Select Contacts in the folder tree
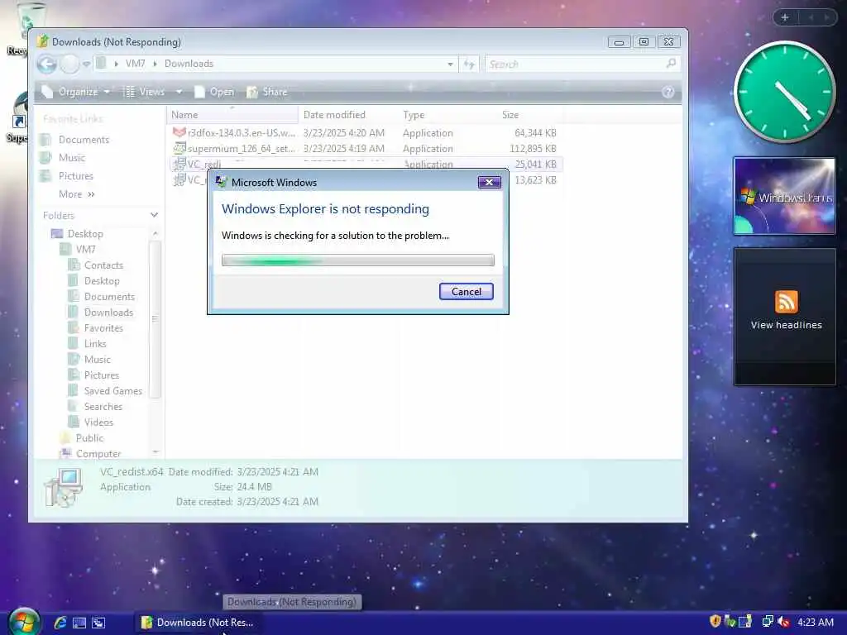This screenshot has height=635, width=847. (96, 265)
